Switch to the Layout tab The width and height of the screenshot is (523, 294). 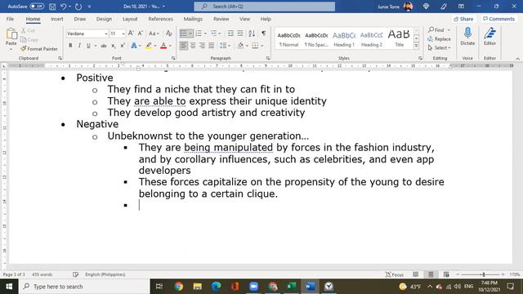(x=130, y=19)
